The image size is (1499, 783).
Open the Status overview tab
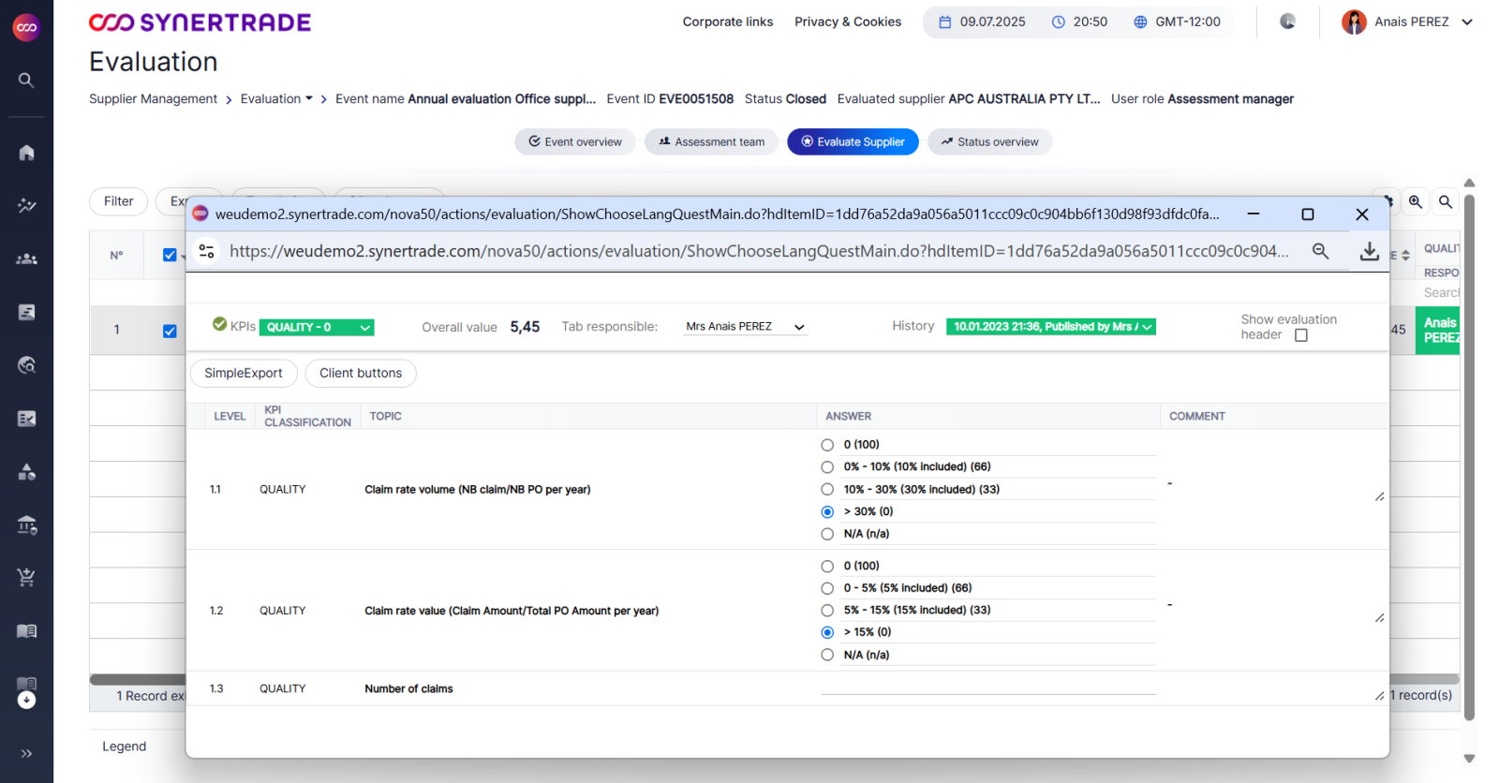click(990, 142)
